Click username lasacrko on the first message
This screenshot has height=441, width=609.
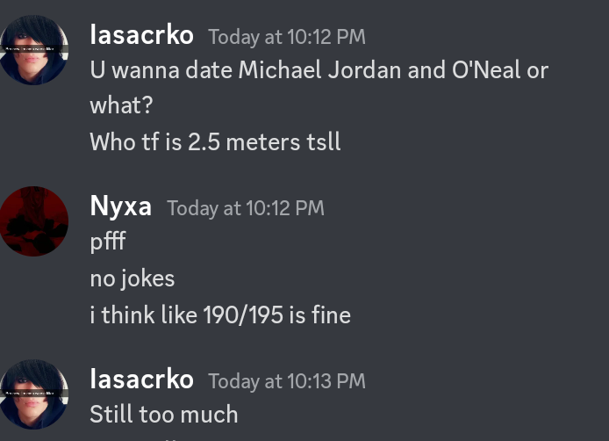click(142, 35)
